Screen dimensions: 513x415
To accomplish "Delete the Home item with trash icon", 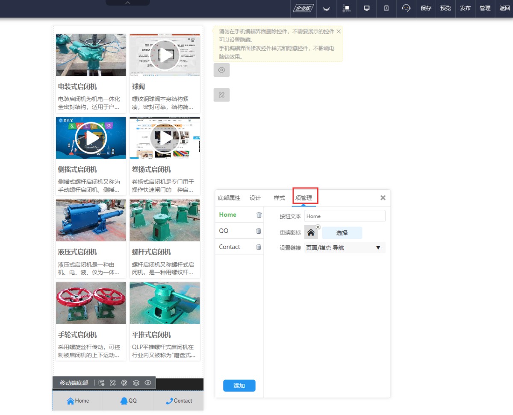I will pos(259,215).
